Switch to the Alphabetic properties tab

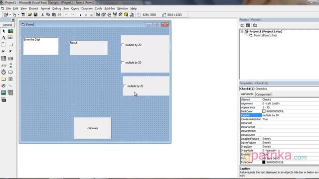pos(247,94)
